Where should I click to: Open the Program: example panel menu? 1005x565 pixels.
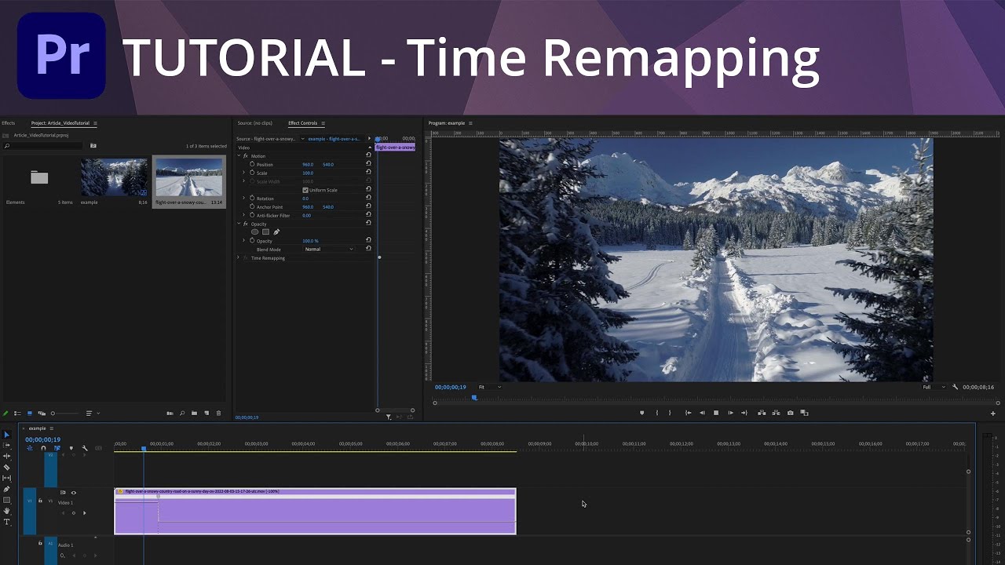pyautogui.click(x=471, y=123)
